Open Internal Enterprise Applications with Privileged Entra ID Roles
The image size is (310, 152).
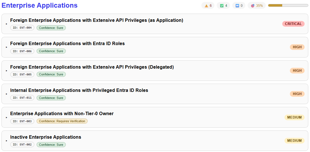pos(79,90)
